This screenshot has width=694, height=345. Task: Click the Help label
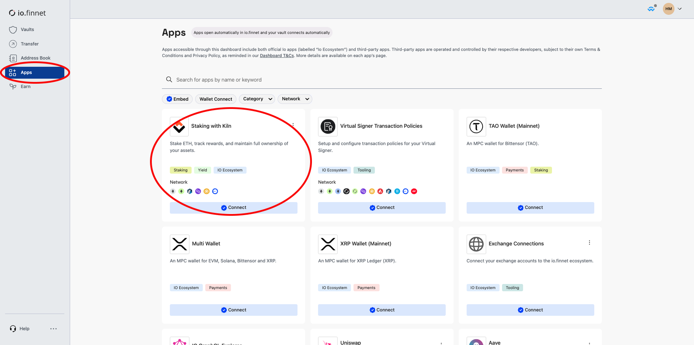[x=24, y=329]
